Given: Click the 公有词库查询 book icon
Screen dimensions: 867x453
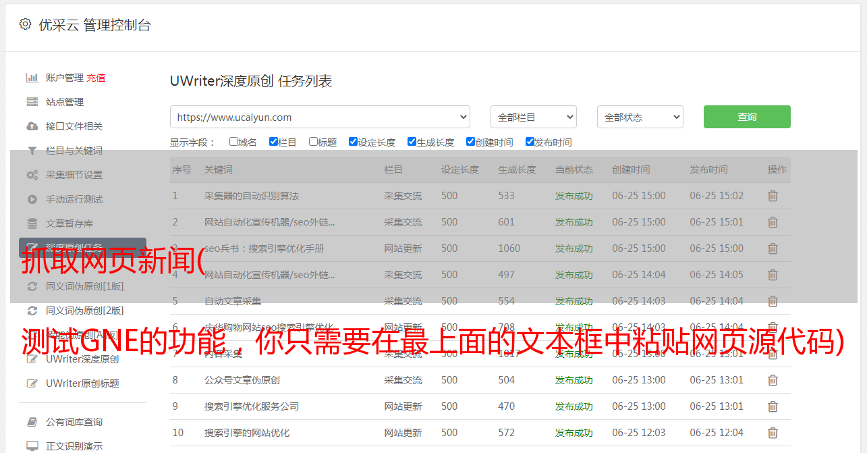Looking at the screenshot, I should [x=32, y=422].
